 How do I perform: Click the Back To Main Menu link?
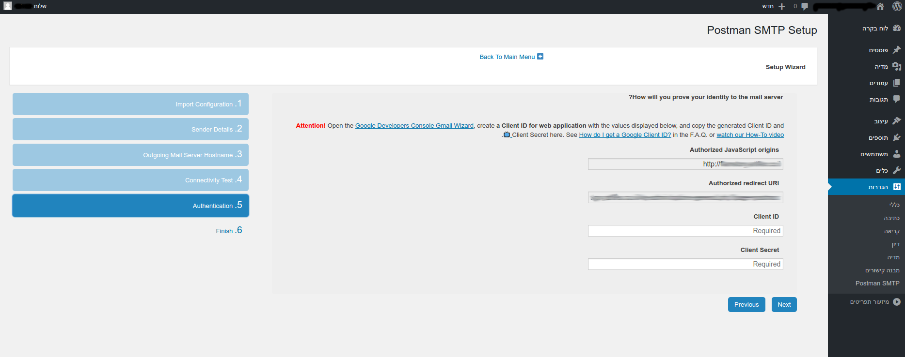[507, 57]
